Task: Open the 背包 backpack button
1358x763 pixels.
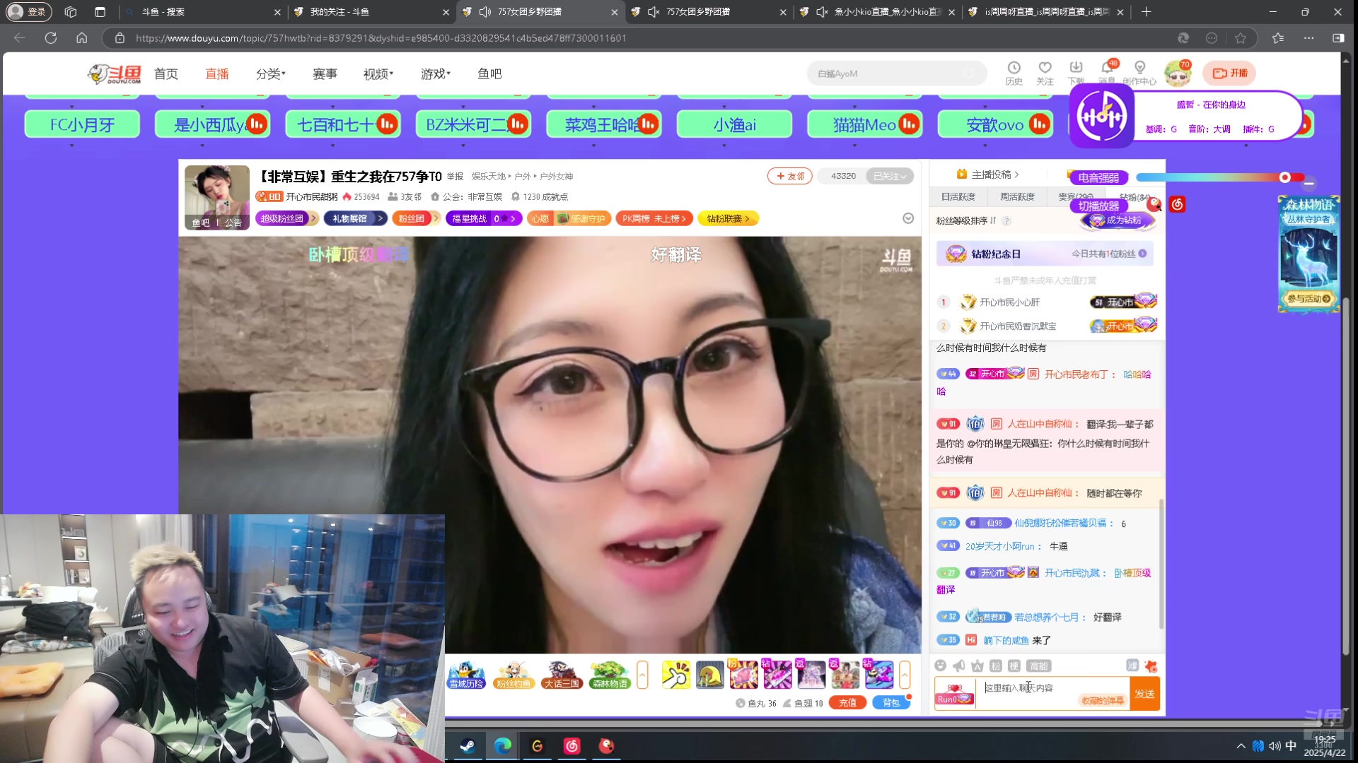Action: click(x=891, y=703)
